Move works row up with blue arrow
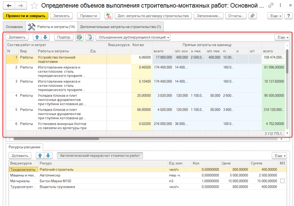The height and width of the screenshot is (206, 294). coord(37,37)
